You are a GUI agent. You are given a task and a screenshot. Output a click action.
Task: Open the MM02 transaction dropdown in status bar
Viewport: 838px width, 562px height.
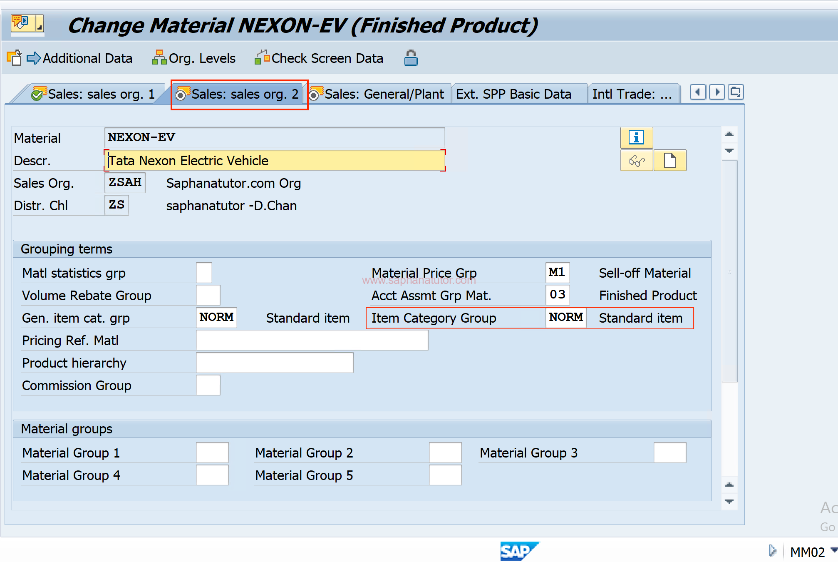click(834, 550)
